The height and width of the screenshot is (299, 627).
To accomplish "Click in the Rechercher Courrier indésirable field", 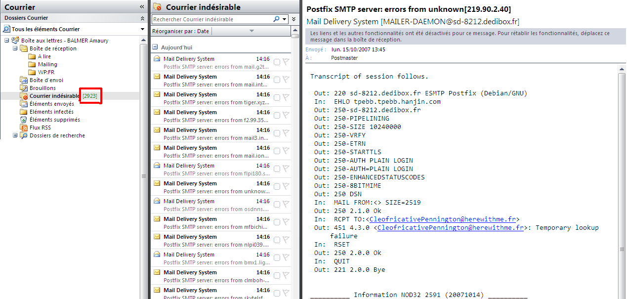I will (x=211, y=19).
